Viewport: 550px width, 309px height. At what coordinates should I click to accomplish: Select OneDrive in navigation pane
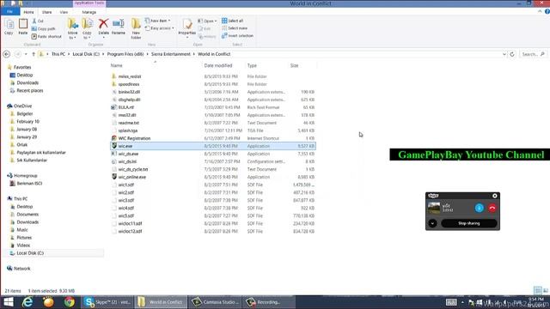(x=23, y=106)
